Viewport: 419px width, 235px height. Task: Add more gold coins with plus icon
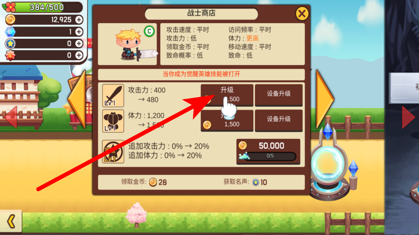tap(79, 20)
